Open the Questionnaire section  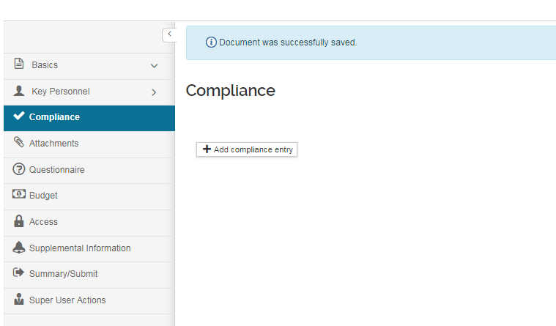tap(89, 171)
